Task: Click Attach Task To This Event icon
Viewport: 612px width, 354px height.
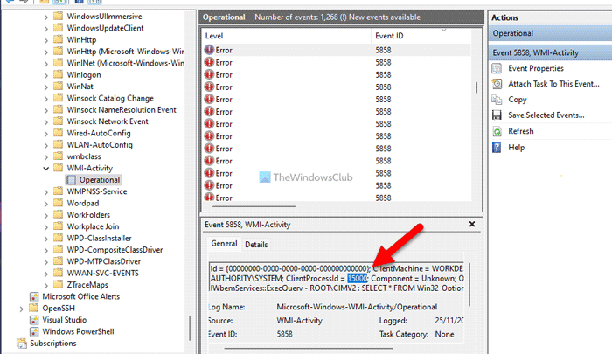Action: (497, 84)
